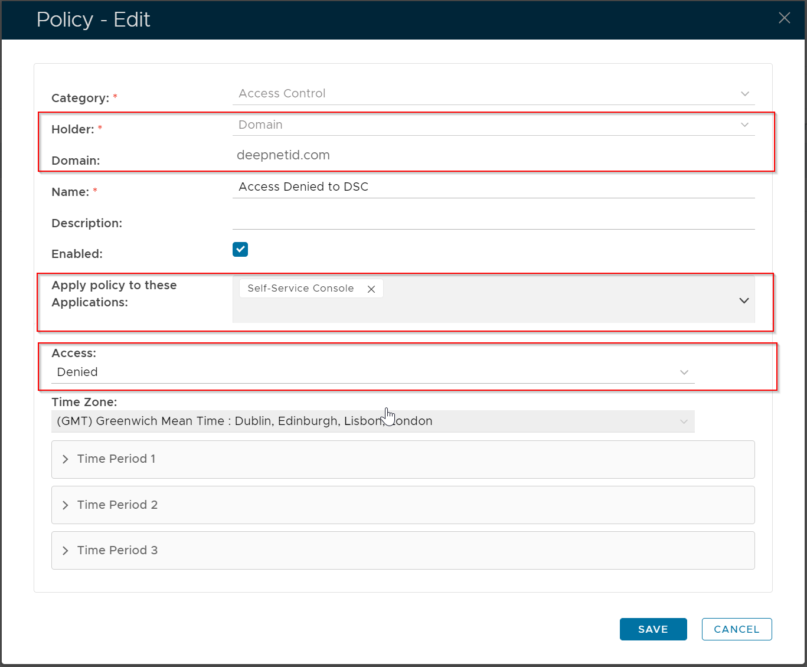Close the Policy Edit dialog

pos(784,18)
